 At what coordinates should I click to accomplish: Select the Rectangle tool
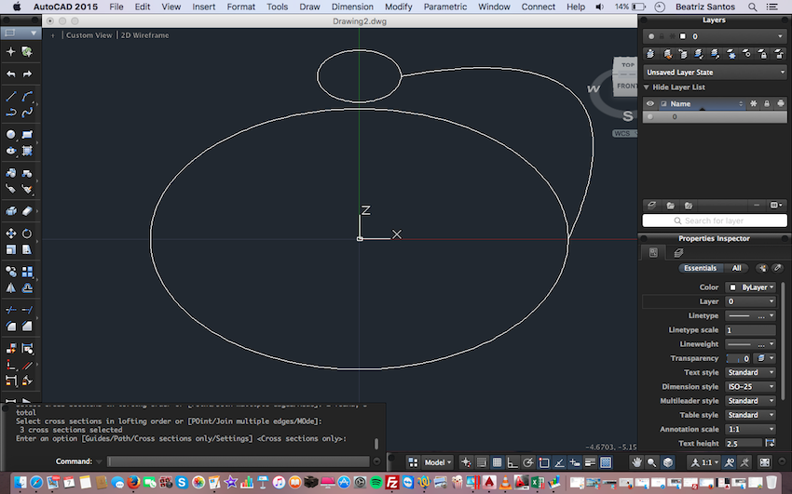coord(27,135)
